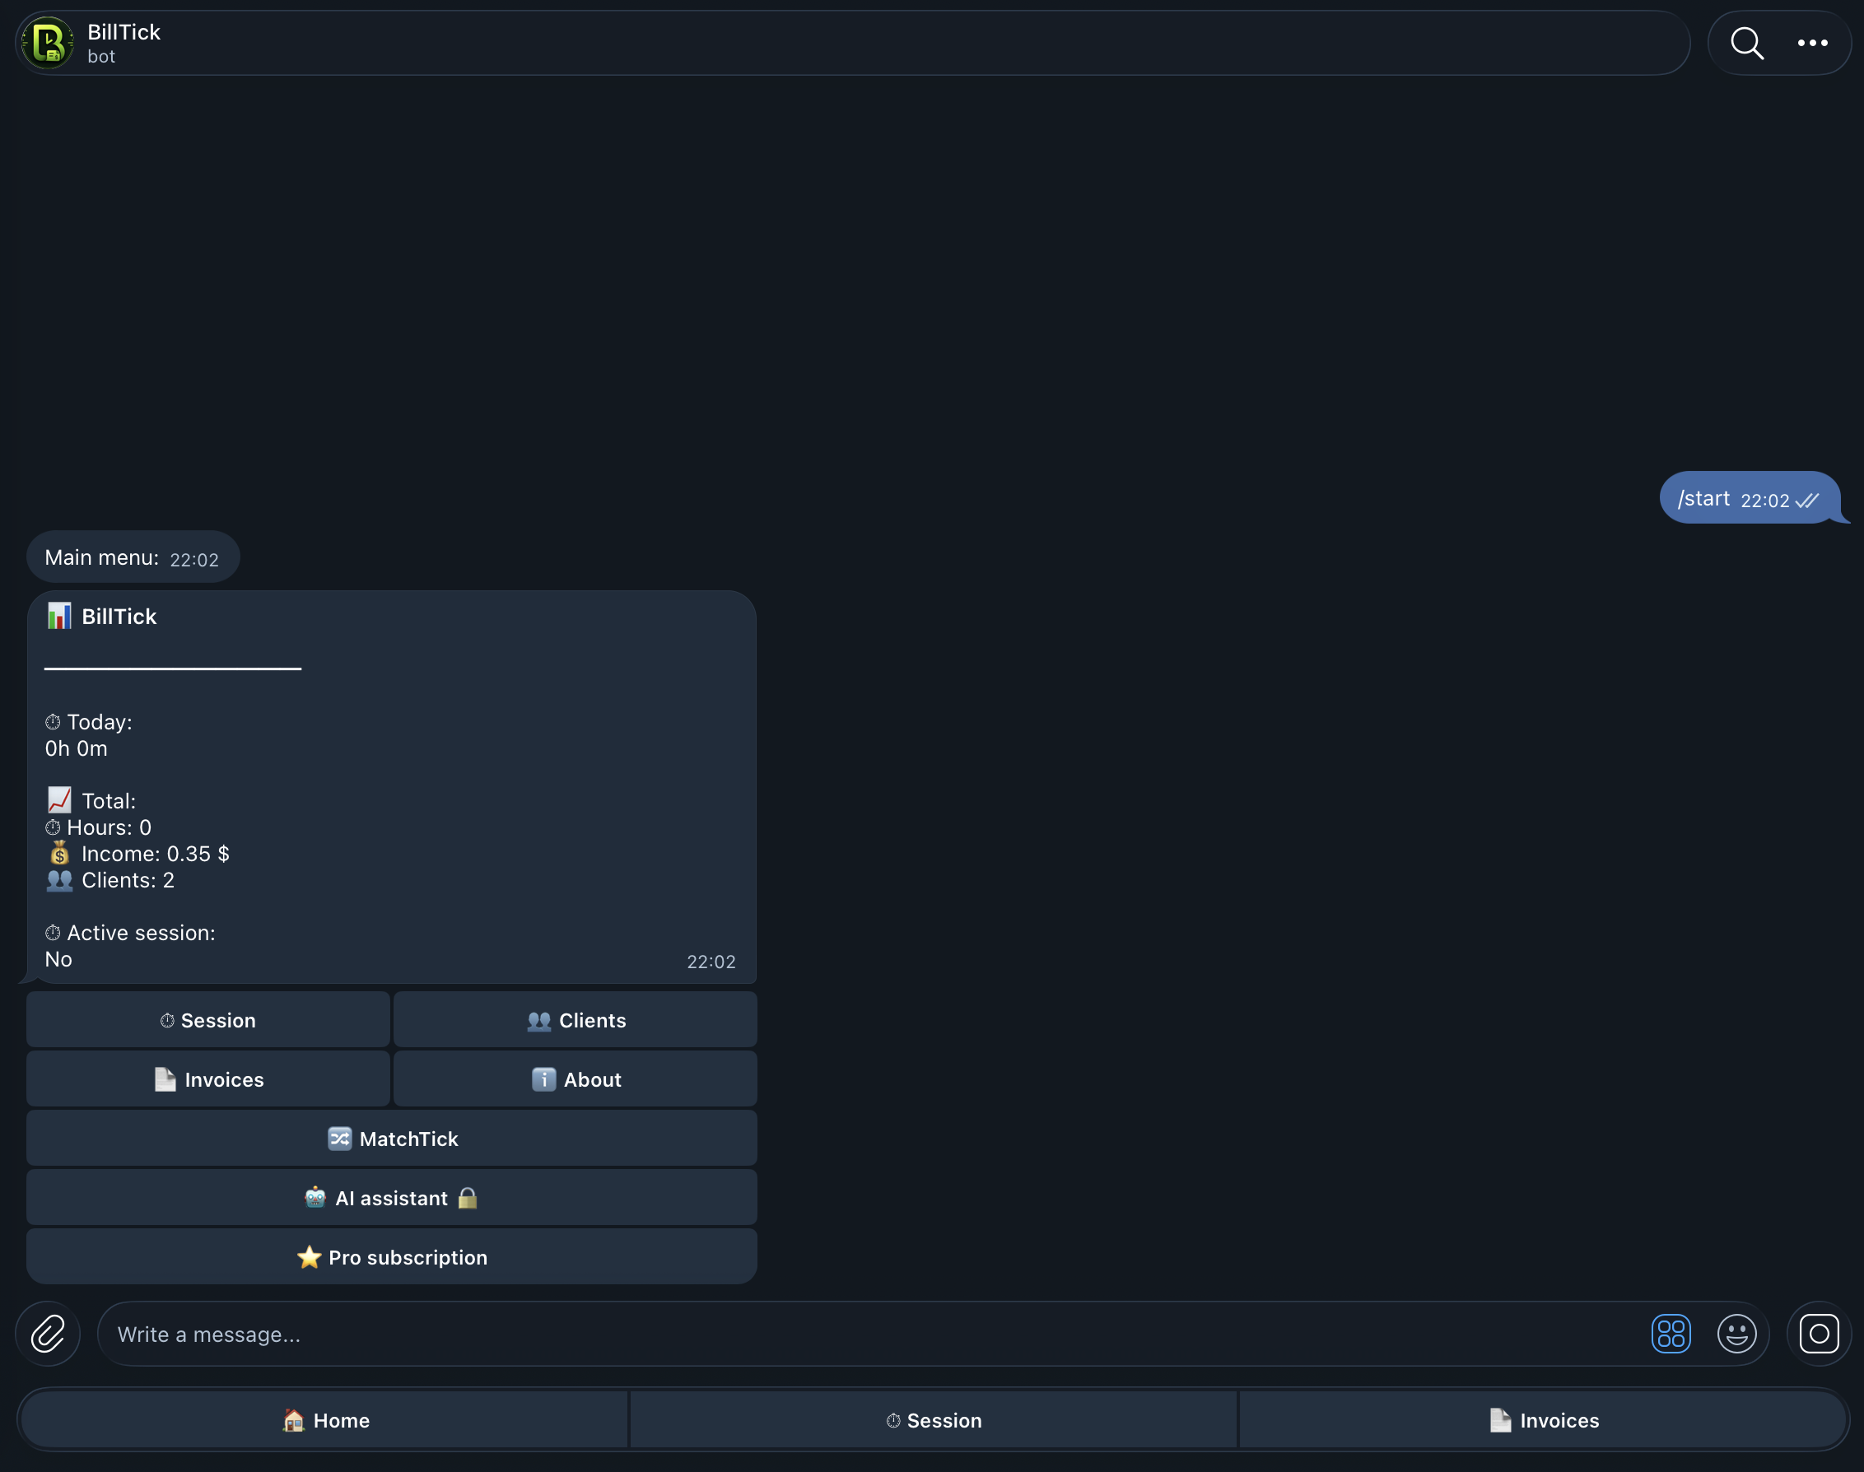Click the Today: label in message
The height and width of the screenshot is (1472, 1864).
click(89, 721)
